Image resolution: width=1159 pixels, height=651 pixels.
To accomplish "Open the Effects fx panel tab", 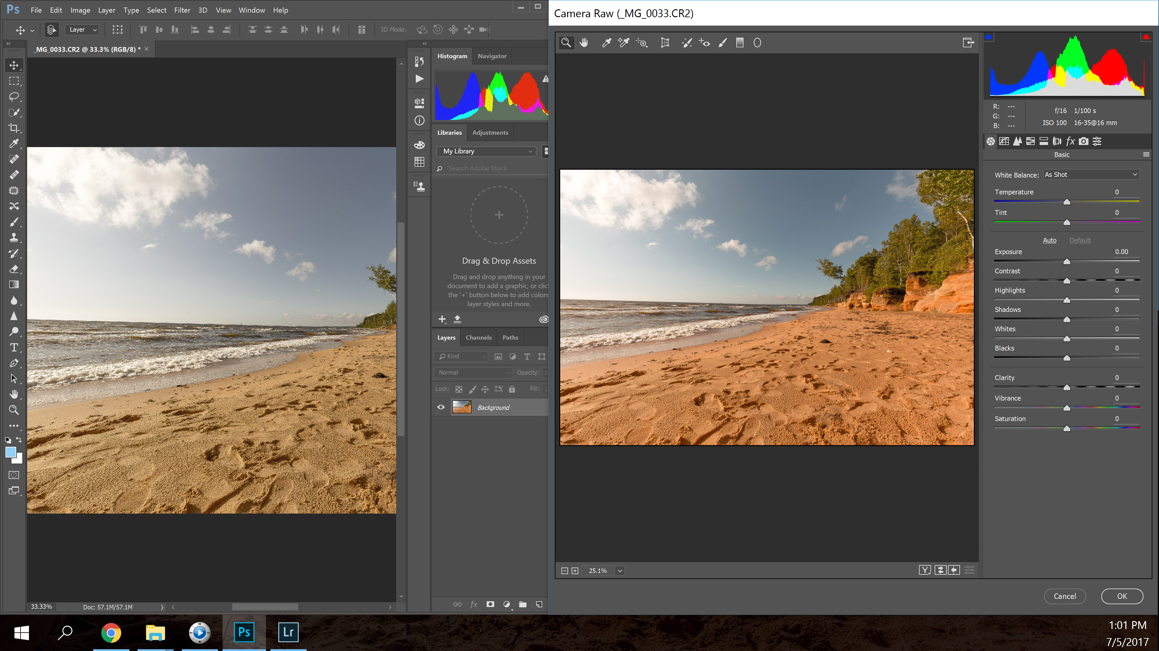I will point(1070,141).
